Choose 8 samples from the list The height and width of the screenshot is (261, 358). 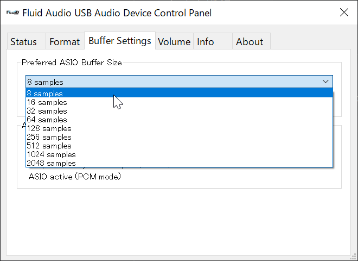[179, 93]
